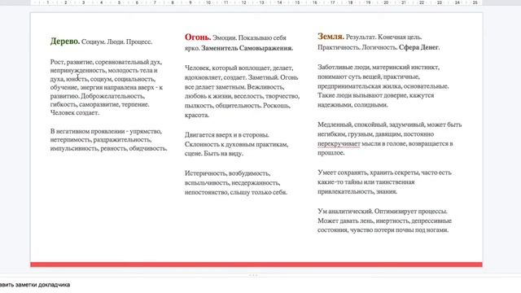Image resolution: width=521 pixels, height=293 pixels.
Task: Click paragraph starting "Рост, развитие, соревновательный дух"
Action: click(107, 87)
